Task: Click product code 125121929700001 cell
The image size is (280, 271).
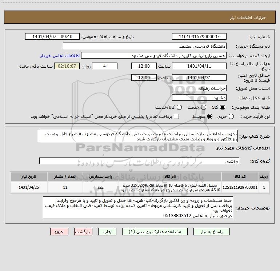Action: tap(240, 187)
